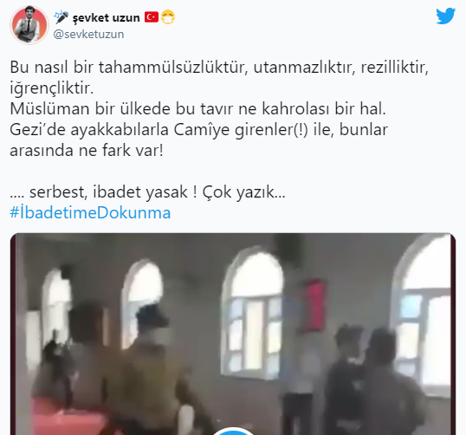Open the mosque interior video thumbnail

coord(233,334)
